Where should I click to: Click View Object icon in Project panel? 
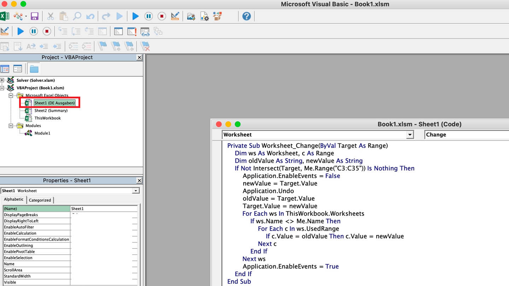point(18,69)
